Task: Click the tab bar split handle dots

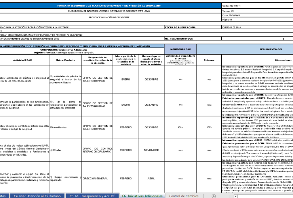Action: pyautogui.click(x=230, y=196)
